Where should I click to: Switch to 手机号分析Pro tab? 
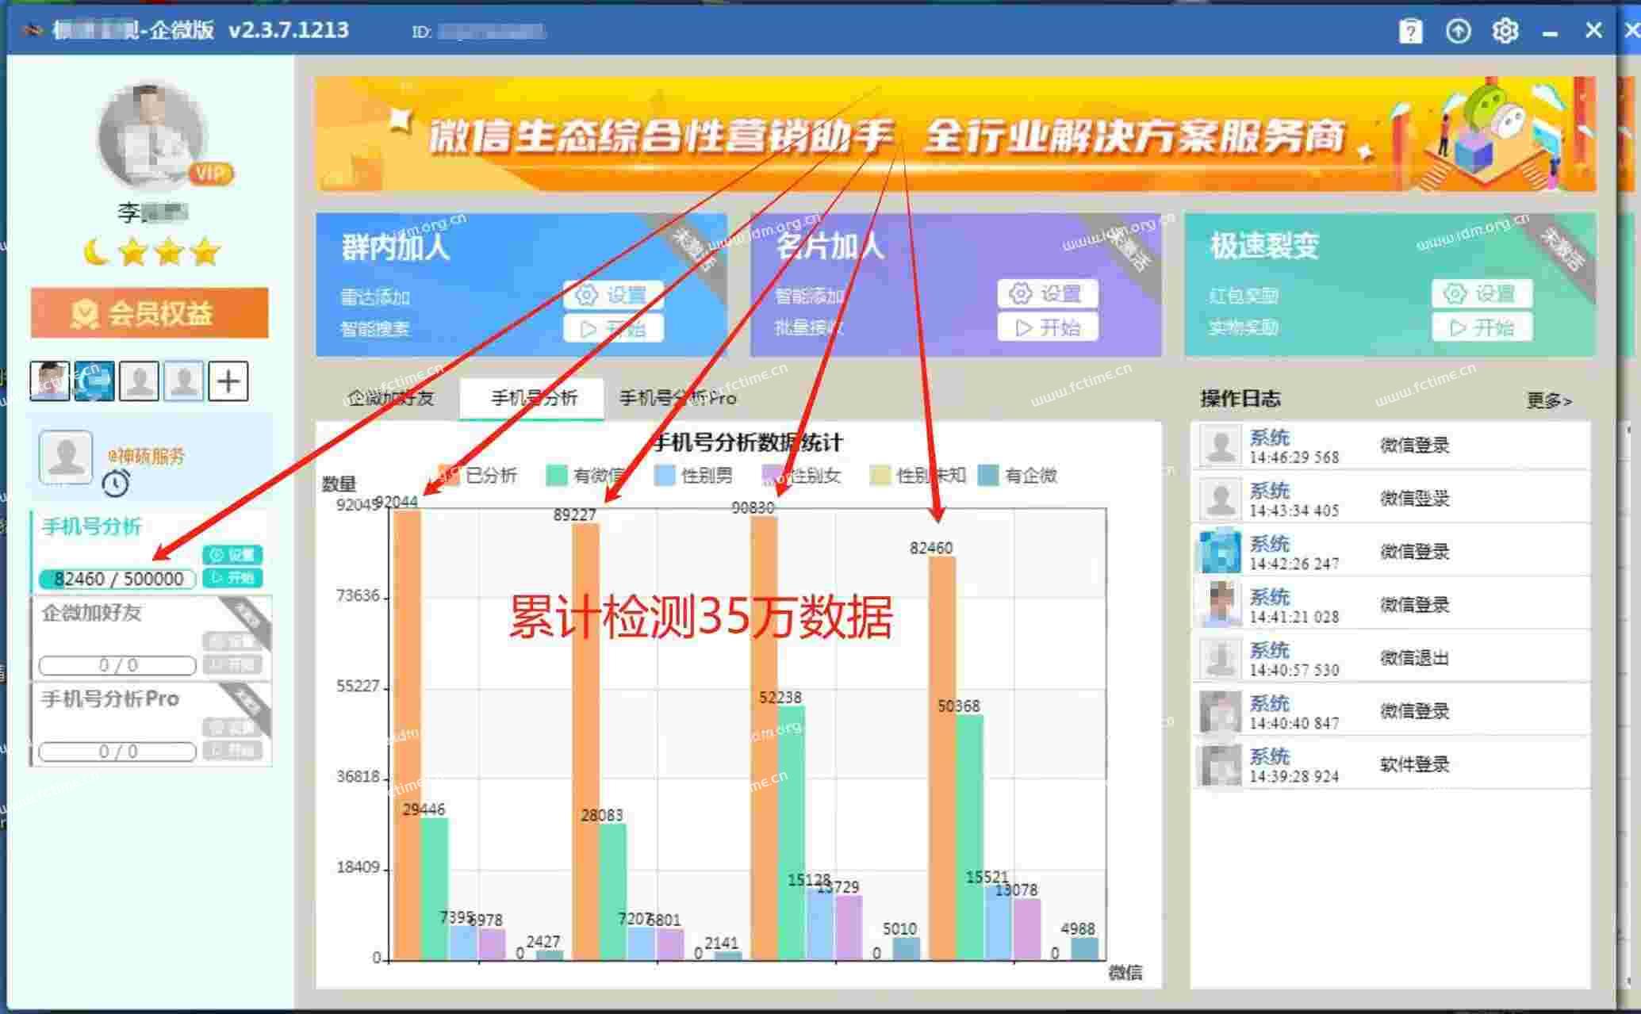pos(678,398)
